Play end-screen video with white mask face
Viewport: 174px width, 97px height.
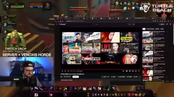pyautogui.click(x=130, y=59)
